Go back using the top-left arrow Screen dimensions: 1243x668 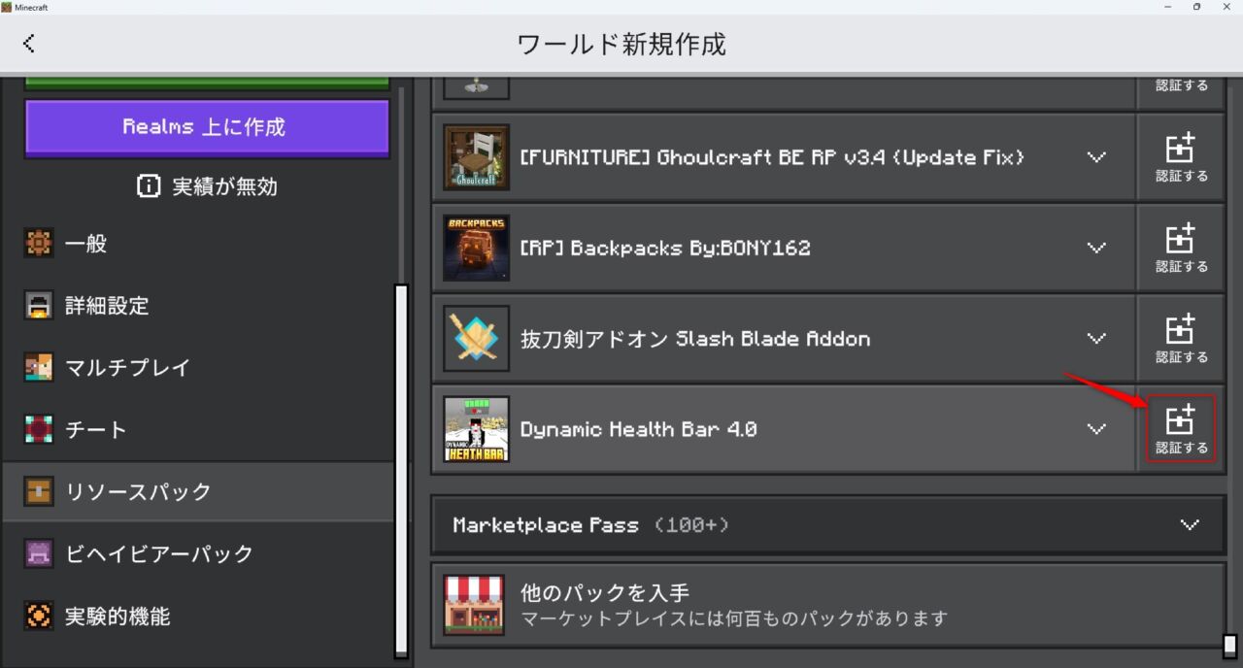pos(29,43)
